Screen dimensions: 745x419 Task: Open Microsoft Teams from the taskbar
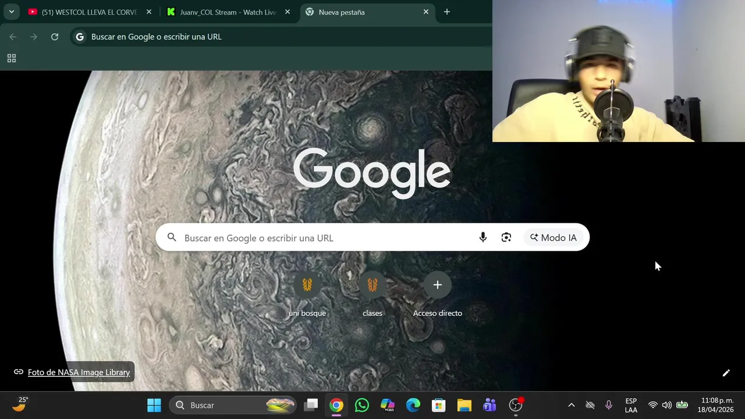point(490,405)
